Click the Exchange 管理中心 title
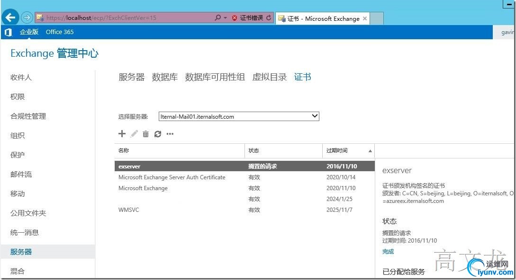Viewport: 516px width, 280px height. click(54, 53)
